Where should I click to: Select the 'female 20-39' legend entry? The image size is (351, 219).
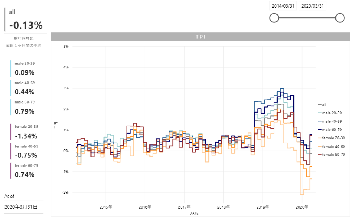(333, 138)
